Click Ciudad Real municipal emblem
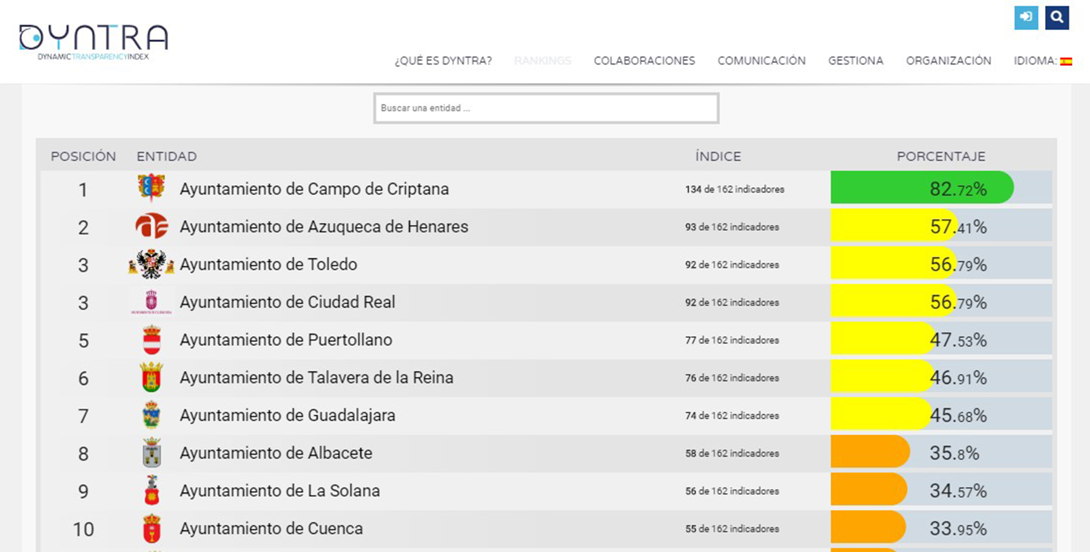 click(151, 302)
